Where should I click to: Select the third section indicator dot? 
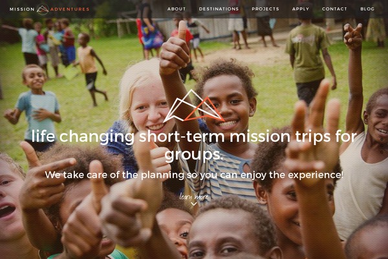(382, 152)
